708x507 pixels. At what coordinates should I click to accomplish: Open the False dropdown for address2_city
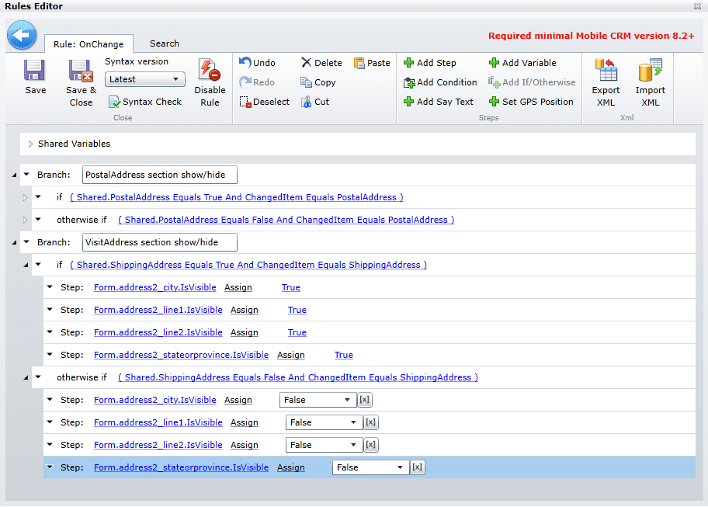click(x=318, y=400)
